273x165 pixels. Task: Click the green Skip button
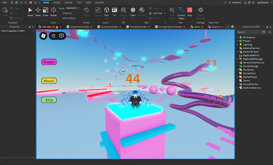(49, 100)
